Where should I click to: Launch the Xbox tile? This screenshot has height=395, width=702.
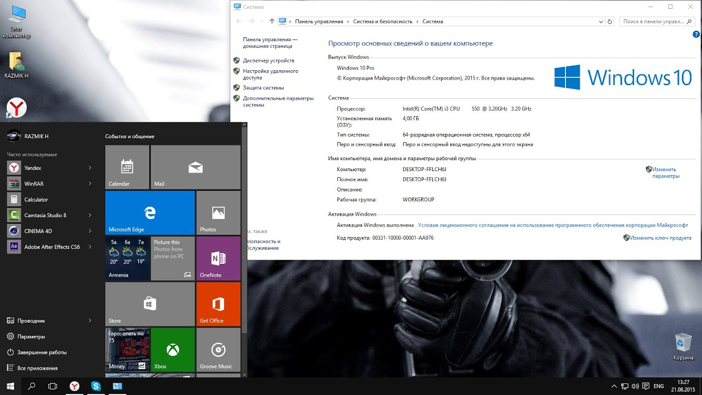[x=173, y=349]
